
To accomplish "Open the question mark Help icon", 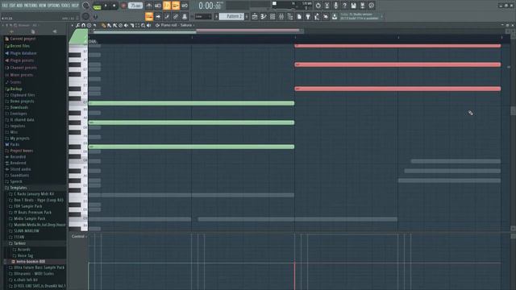I will click(344, 6).
